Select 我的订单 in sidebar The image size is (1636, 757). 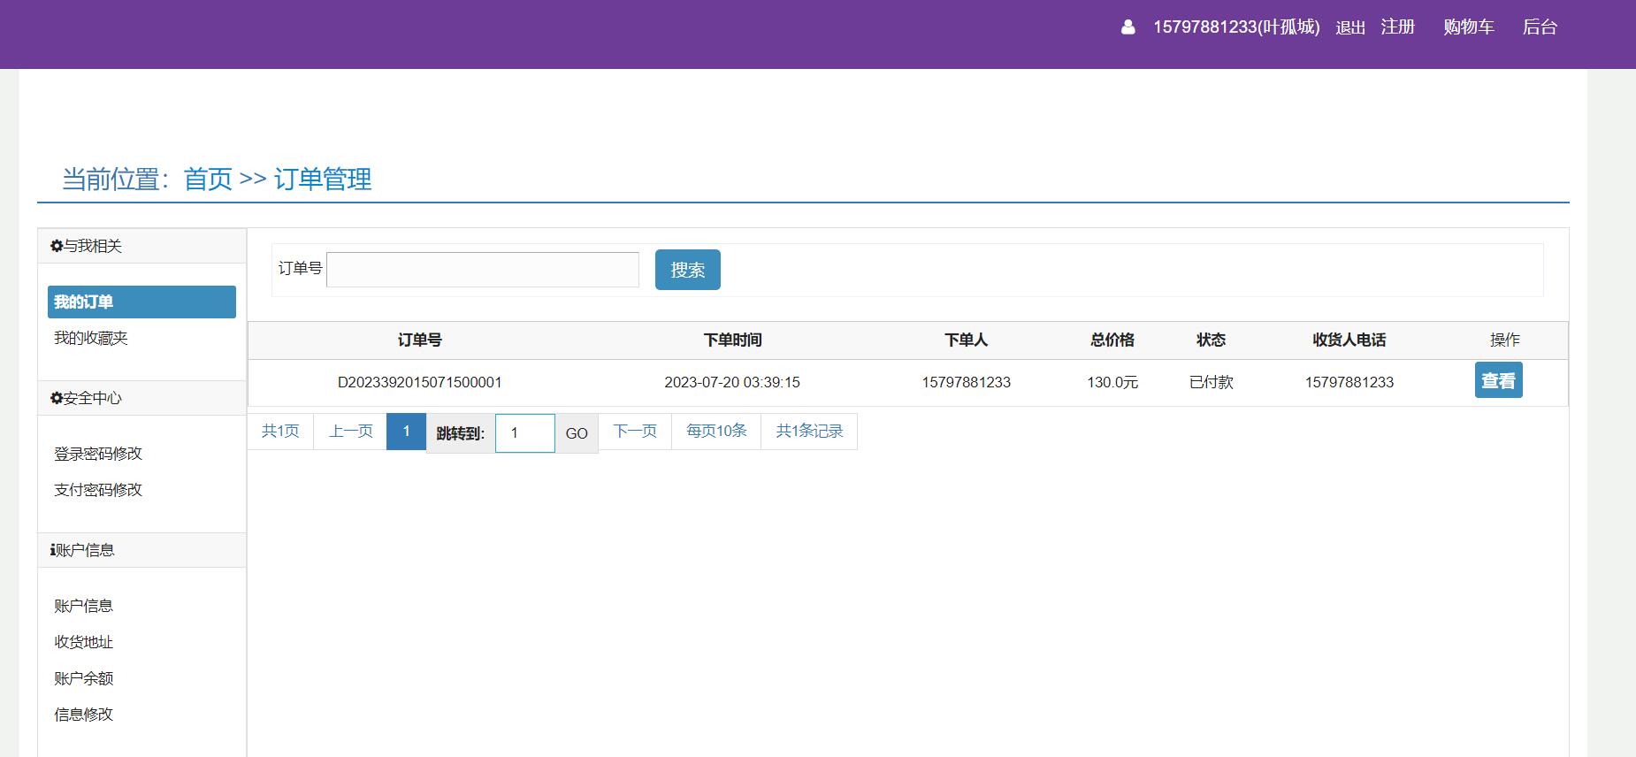(141, 302)
